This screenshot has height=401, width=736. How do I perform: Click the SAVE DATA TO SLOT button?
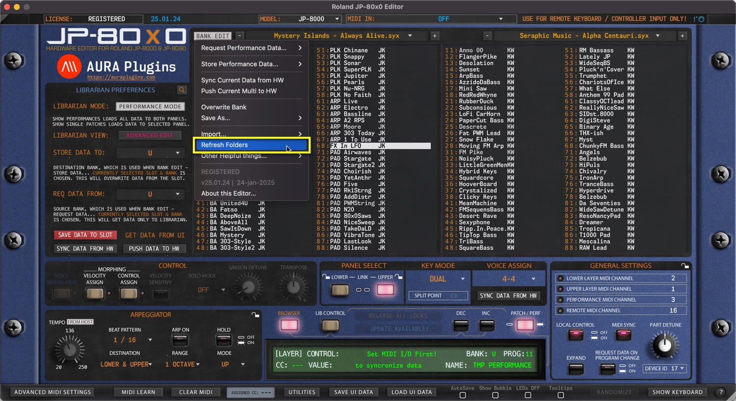pyautogui.click(x=85, y=235)
